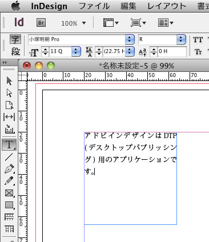The width and height of the screenshot is (209, 242).
Task: Click the font family field 小塚明朝 Pro
Action: coord(77,39)
